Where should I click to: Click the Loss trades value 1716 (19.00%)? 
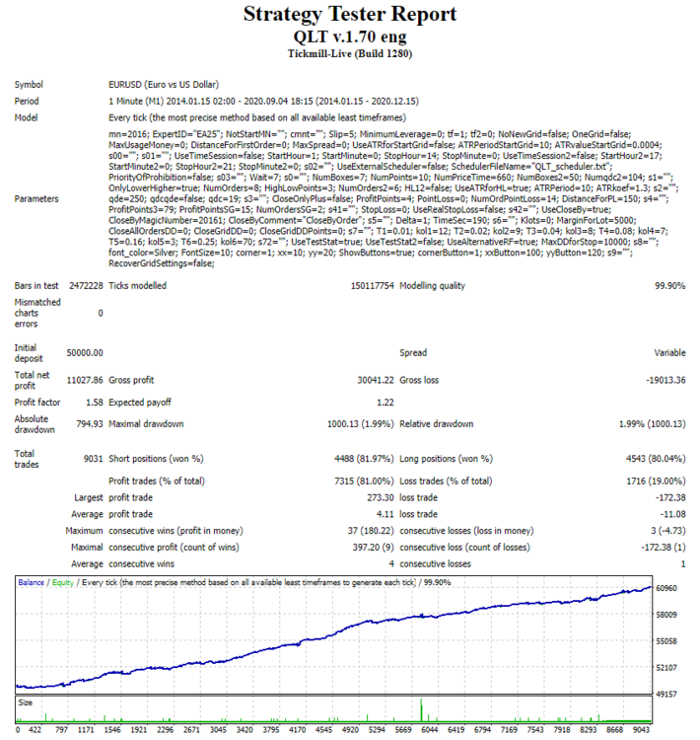pyautogui.click(x=656, y=481)
